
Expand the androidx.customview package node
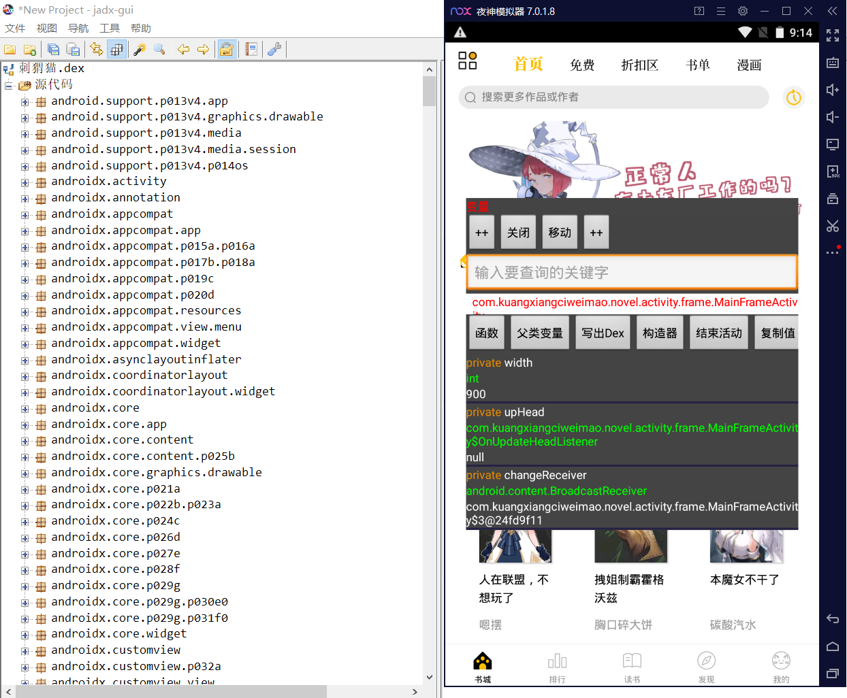[x=25, y=651]
